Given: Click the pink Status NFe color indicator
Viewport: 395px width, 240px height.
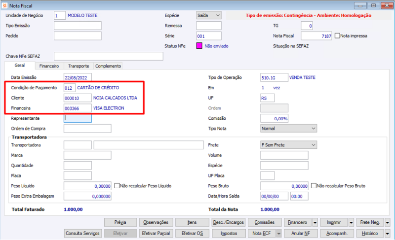Looking at the screenshot, I should 199,46.
